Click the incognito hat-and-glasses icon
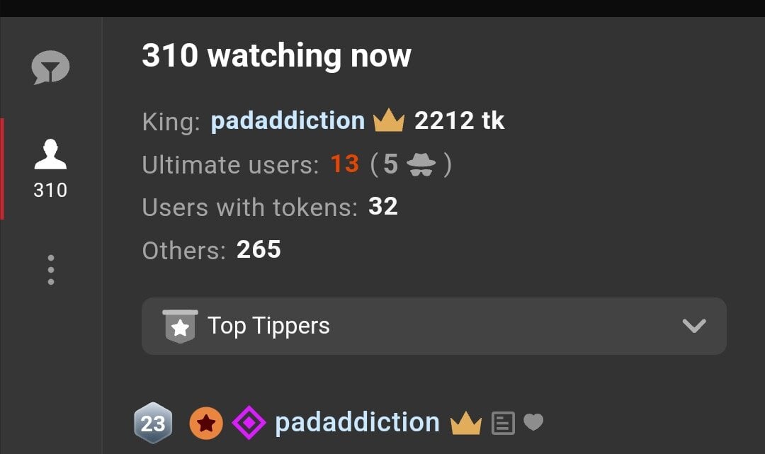Viewport: 765px width, 454px height. 421,164
